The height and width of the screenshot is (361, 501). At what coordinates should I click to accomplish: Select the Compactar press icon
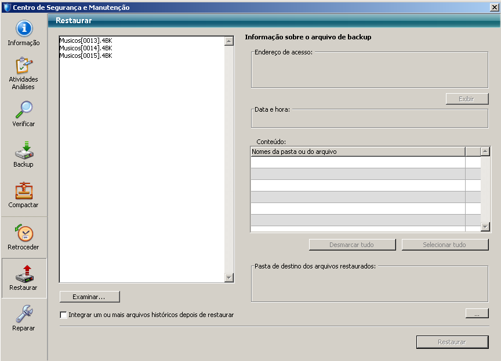coord(24,191)
